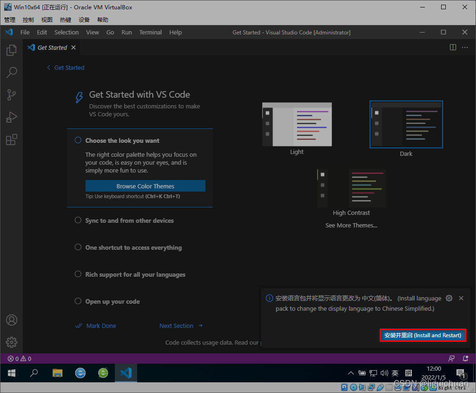
Task: Open the Search view in activity bar
Action: 12,72
